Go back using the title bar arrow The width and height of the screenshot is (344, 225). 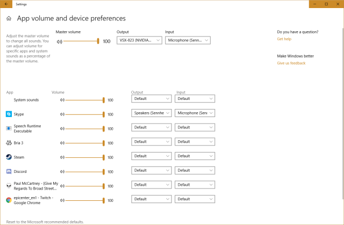(x=5, y=4)
